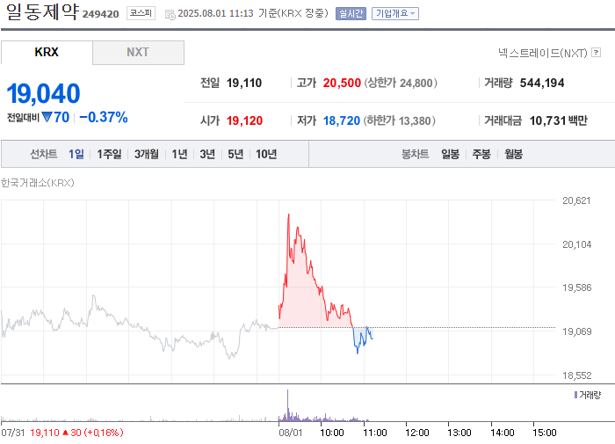
Task: Show the 월봉 candle chart
Action: click(x=513, y=154)
